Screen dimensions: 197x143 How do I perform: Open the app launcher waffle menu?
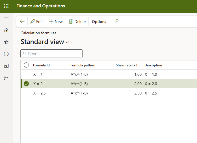point(6,6)
